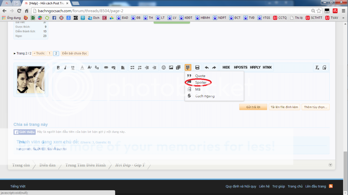
Task: Choose Quote from the insert menu
Action: 200,76
